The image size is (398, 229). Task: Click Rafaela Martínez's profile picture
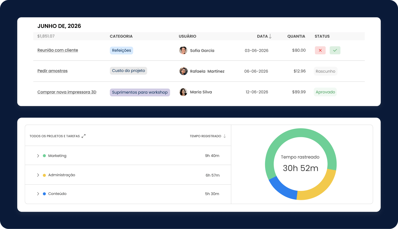point(183,71)
